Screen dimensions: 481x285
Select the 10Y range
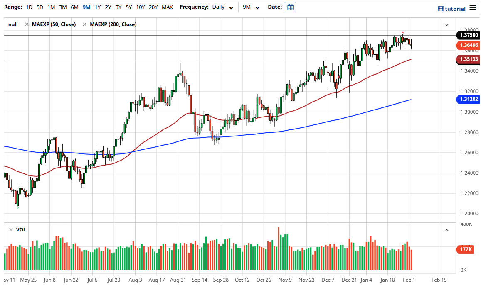[x=140, y=7]
